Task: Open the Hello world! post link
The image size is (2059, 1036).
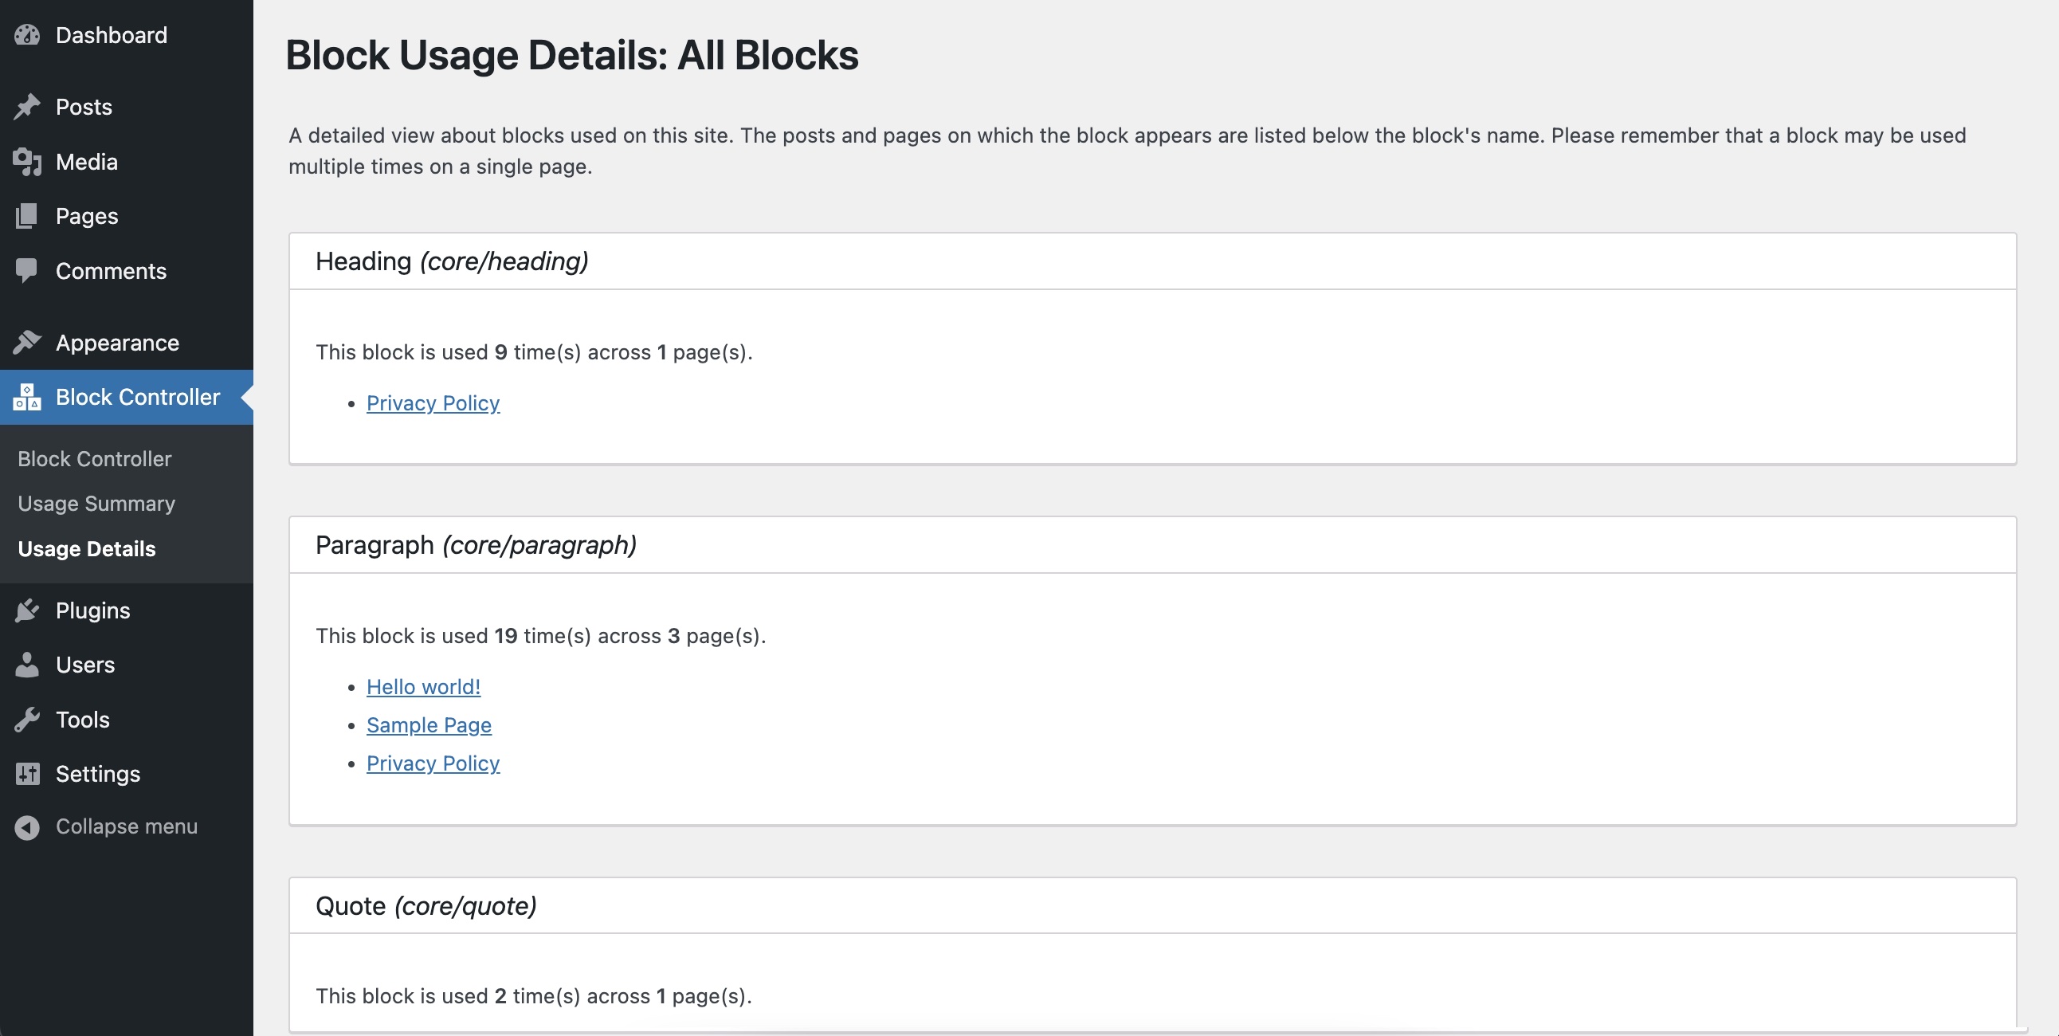Action: (424, 687)
